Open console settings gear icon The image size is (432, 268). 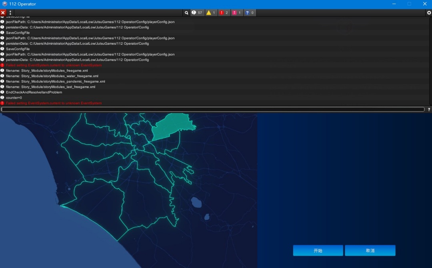click(429, 13)
